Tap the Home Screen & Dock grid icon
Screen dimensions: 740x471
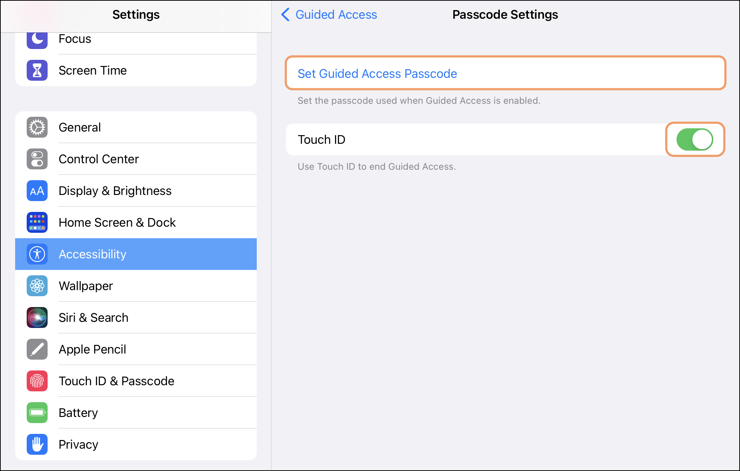pos(37,222)
